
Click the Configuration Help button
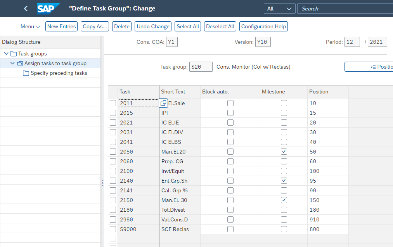263,26
